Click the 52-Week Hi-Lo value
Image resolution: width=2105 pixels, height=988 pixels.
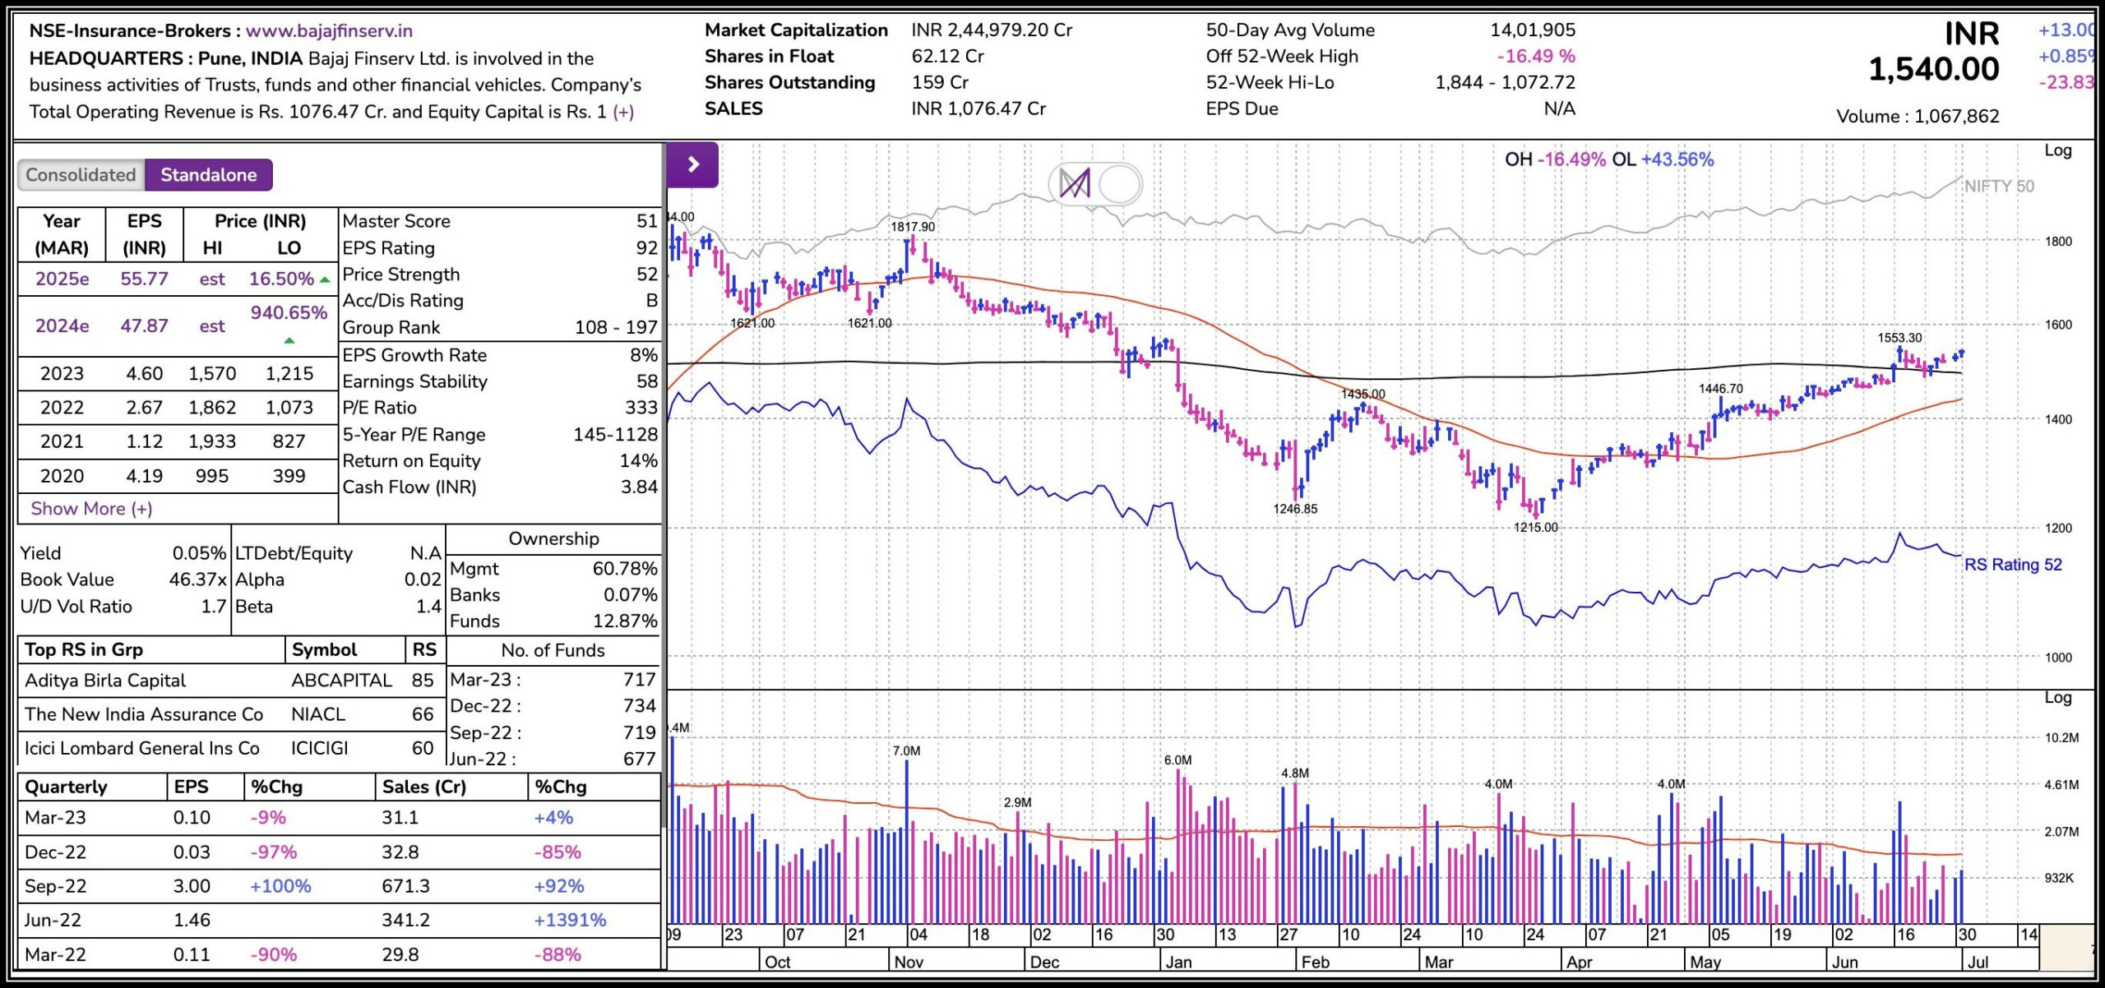click(1505, 83)
